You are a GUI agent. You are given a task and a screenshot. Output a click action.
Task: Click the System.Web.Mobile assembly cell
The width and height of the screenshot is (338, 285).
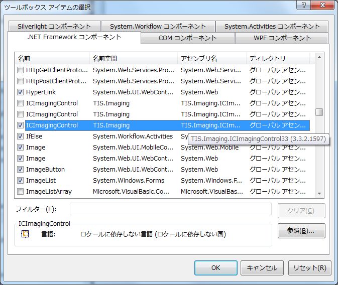(210, 148)
